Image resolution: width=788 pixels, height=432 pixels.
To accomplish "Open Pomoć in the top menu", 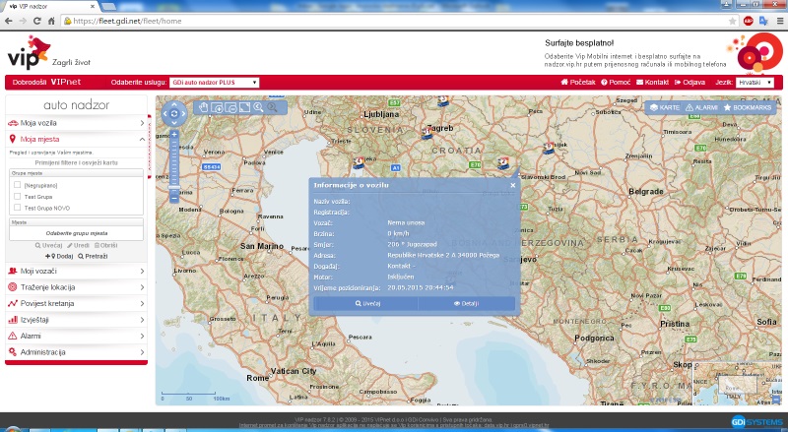I will coord(615,83).
